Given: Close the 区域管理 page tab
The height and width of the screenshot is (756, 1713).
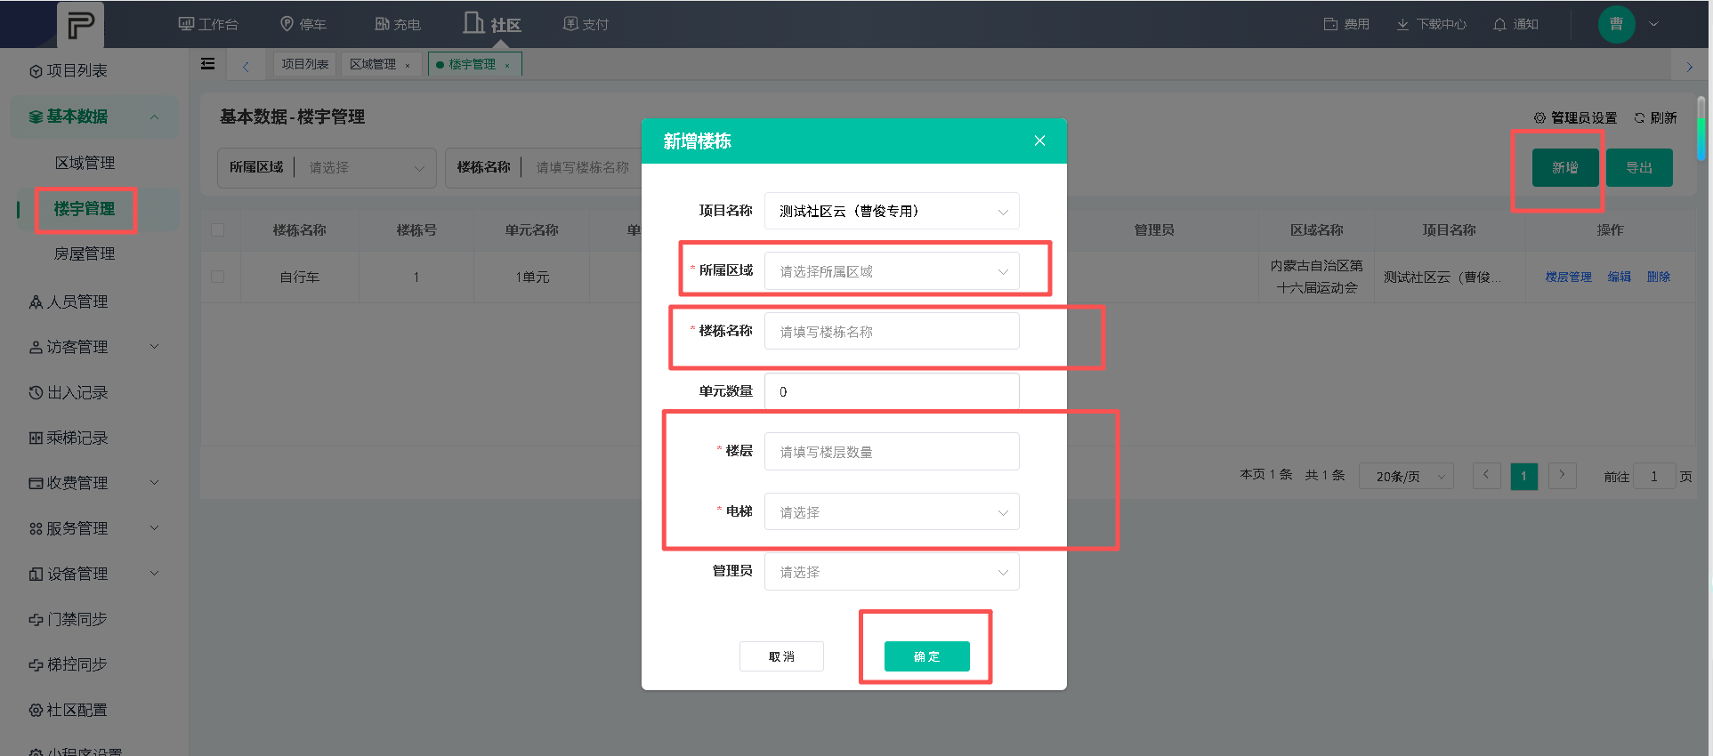Looking at the screenshot, I should pyautogui.click(x=408, y=65).
